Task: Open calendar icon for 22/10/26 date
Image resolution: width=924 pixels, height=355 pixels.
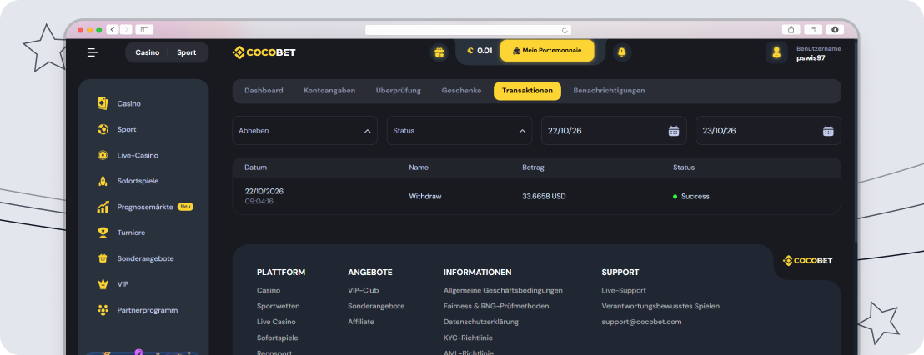Action: coord(674,131)
